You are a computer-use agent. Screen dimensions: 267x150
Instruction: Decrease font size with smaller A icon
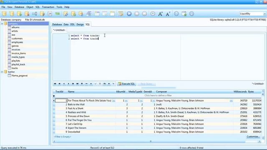point(168,14)
